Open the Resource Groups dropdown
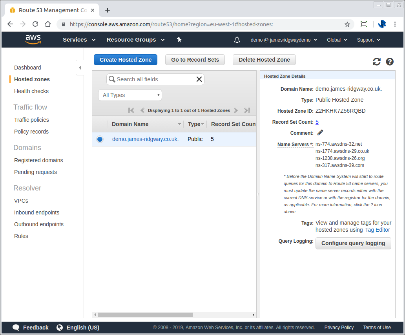Image resolution: width=405 pixels, height=335 pixels. (136, 40)
